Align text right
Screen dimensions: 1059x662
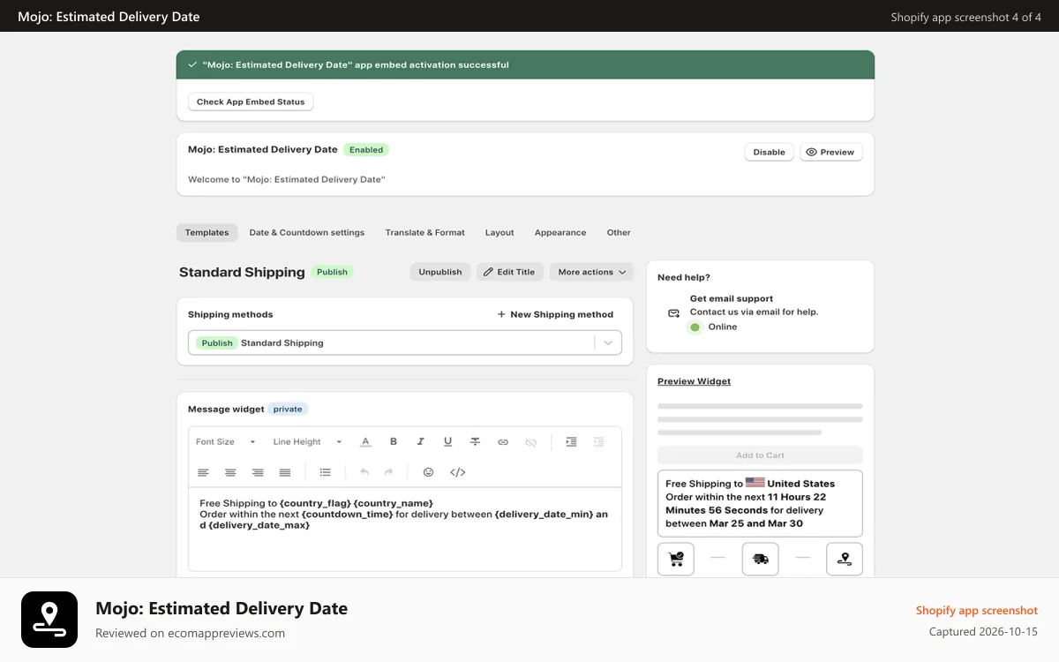click(x=258, y=472)
